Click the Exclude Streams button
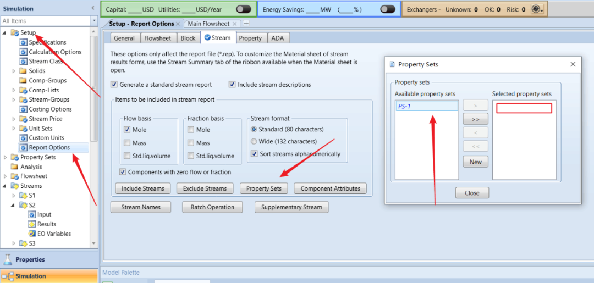The image size is (594, 283). [205, 188]
